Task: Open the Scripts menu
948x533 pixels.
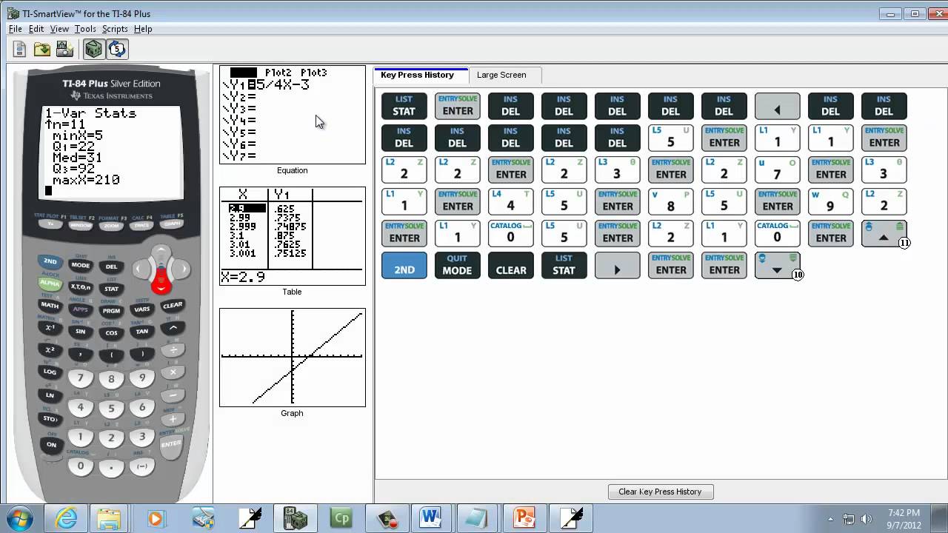Action: tap(115, 29)
